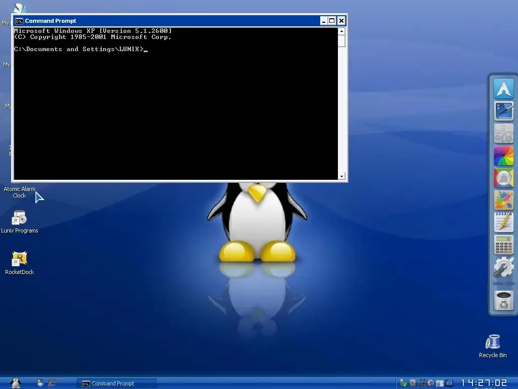
Task: Open the paint splatter icon in dock
Action: pos(503,200)
